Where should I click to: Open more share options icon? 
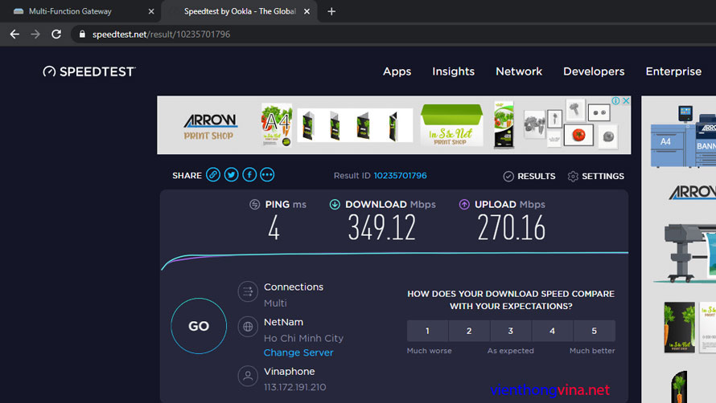(267, 175)
